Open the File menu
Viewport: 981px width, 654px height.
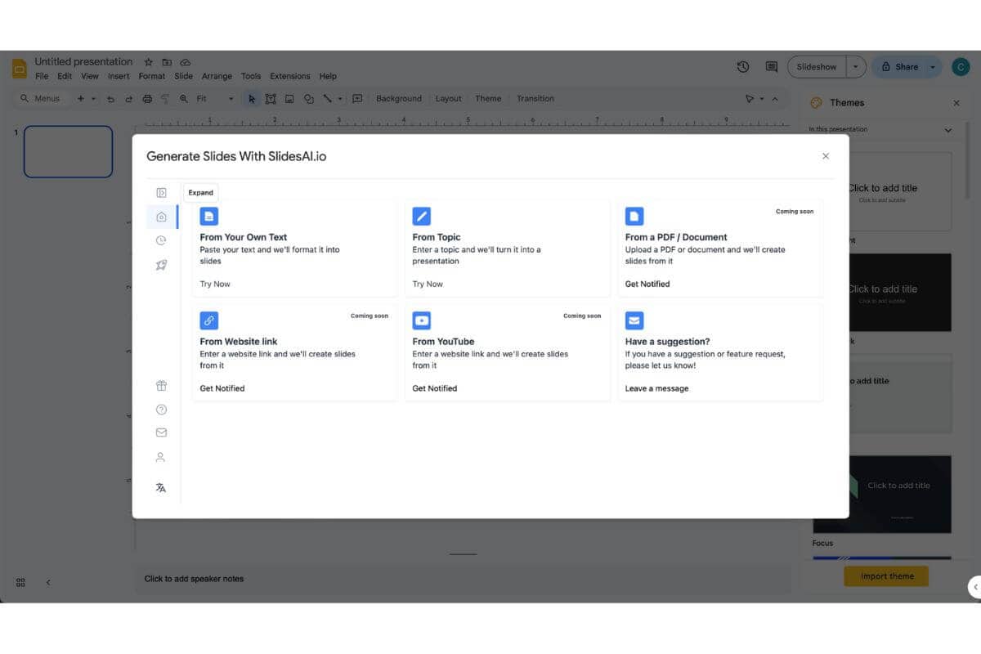pos(42,76)
